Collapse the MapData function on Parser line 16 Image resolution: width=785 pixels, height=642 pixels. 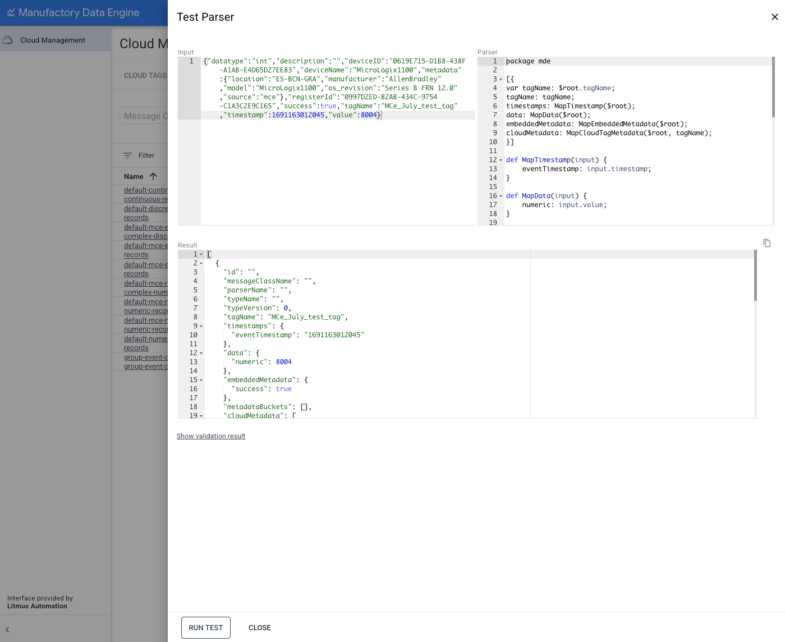click(x=500, y=196)
